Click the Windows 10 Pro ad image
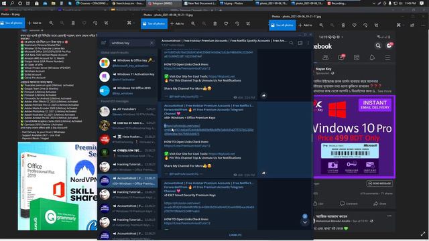Viewport: 429px width, 241px height. click(355, 137)
